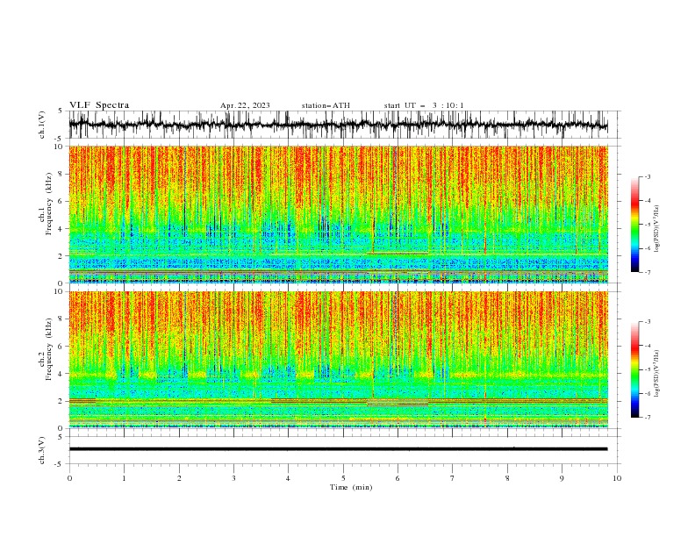The image size is (695, 537).
Task: Click the 'station=ATH' header label
Action: point(326,105)
